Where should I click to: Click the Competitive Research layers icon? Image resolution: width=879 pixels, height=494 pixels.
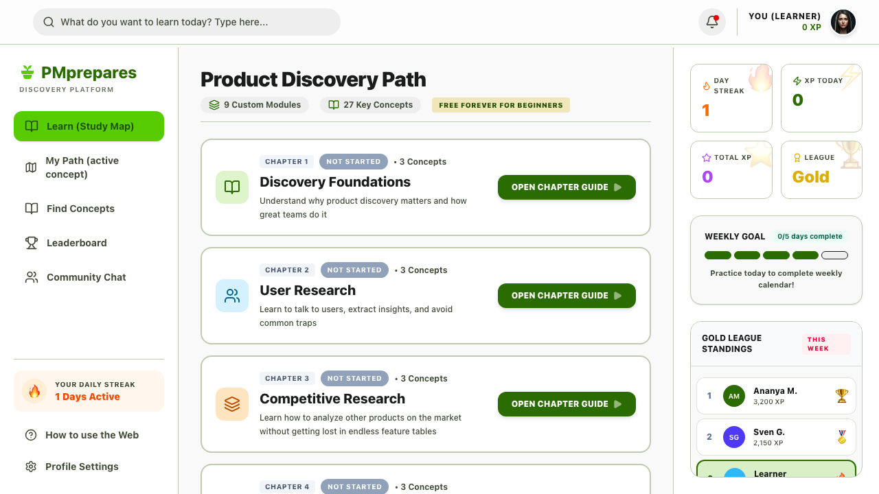pos(232,404)
